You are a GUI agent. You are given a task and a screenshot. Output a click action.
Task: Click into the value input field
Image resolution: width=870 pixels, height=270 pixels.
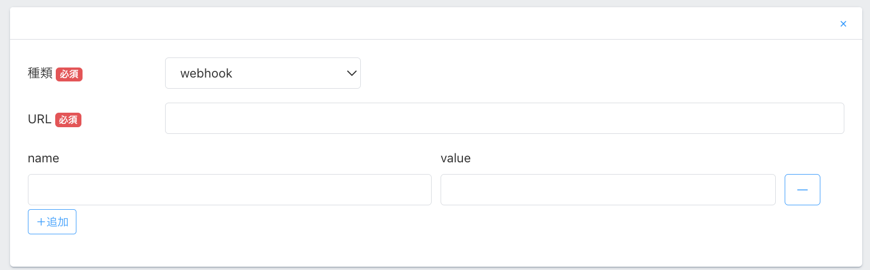pyautogui.click(x=608, y=190)
